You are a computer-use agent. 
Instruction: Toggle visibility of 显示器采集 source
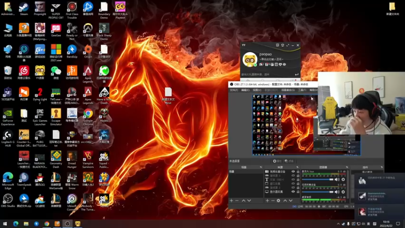[293, 192]
